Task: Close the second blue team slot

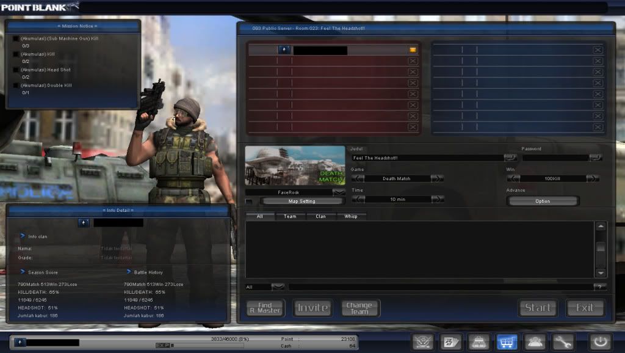Action: (x=598, y=61)
